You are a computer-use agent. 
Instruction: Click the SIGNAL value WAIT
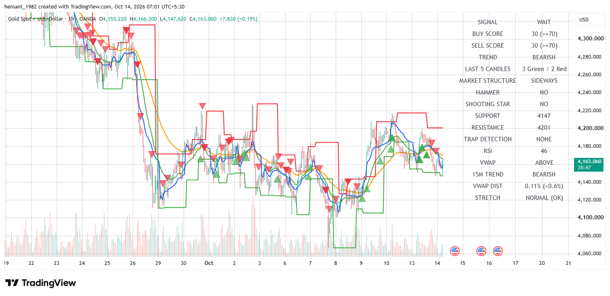(x=544, y=22)
